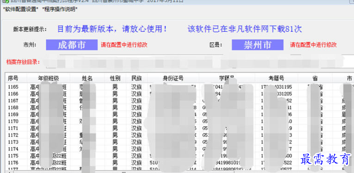The height and width of the screenshot is (173, 354).
Task: Click 男 in row 1165
Action: [115, 87]
